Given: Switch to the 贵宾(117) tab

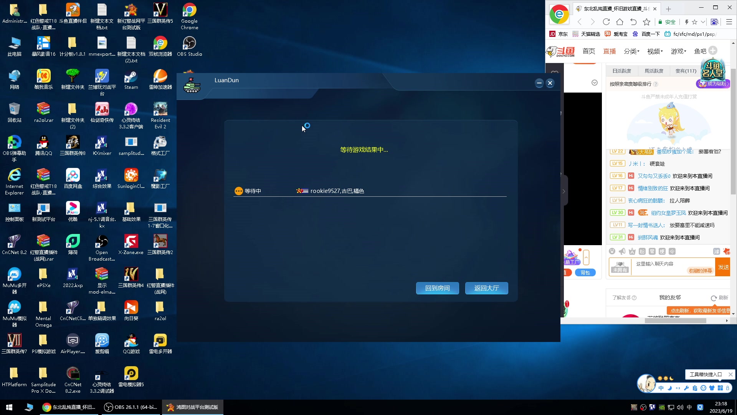Looking at the screenshot, I should tap(686, 71).
